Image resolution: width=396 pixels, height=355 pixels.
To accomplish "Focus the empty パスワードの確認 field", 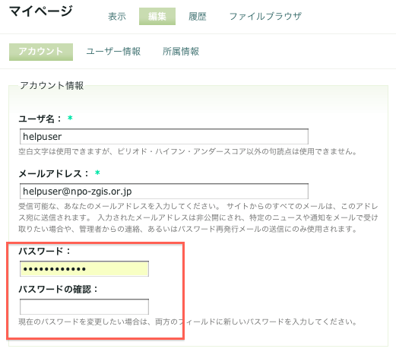I will click(x=84, y=306).
